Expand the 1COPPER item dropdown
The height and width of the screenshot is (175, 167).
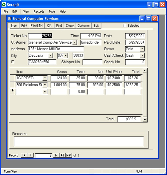45,78
